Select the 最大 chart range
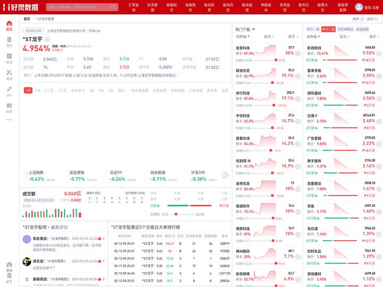 (121, 90)
